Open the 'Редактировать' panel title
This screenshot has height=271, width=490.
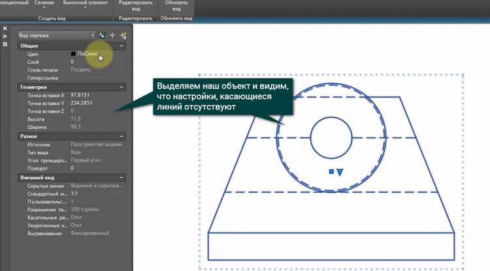(x=136, y=18)
